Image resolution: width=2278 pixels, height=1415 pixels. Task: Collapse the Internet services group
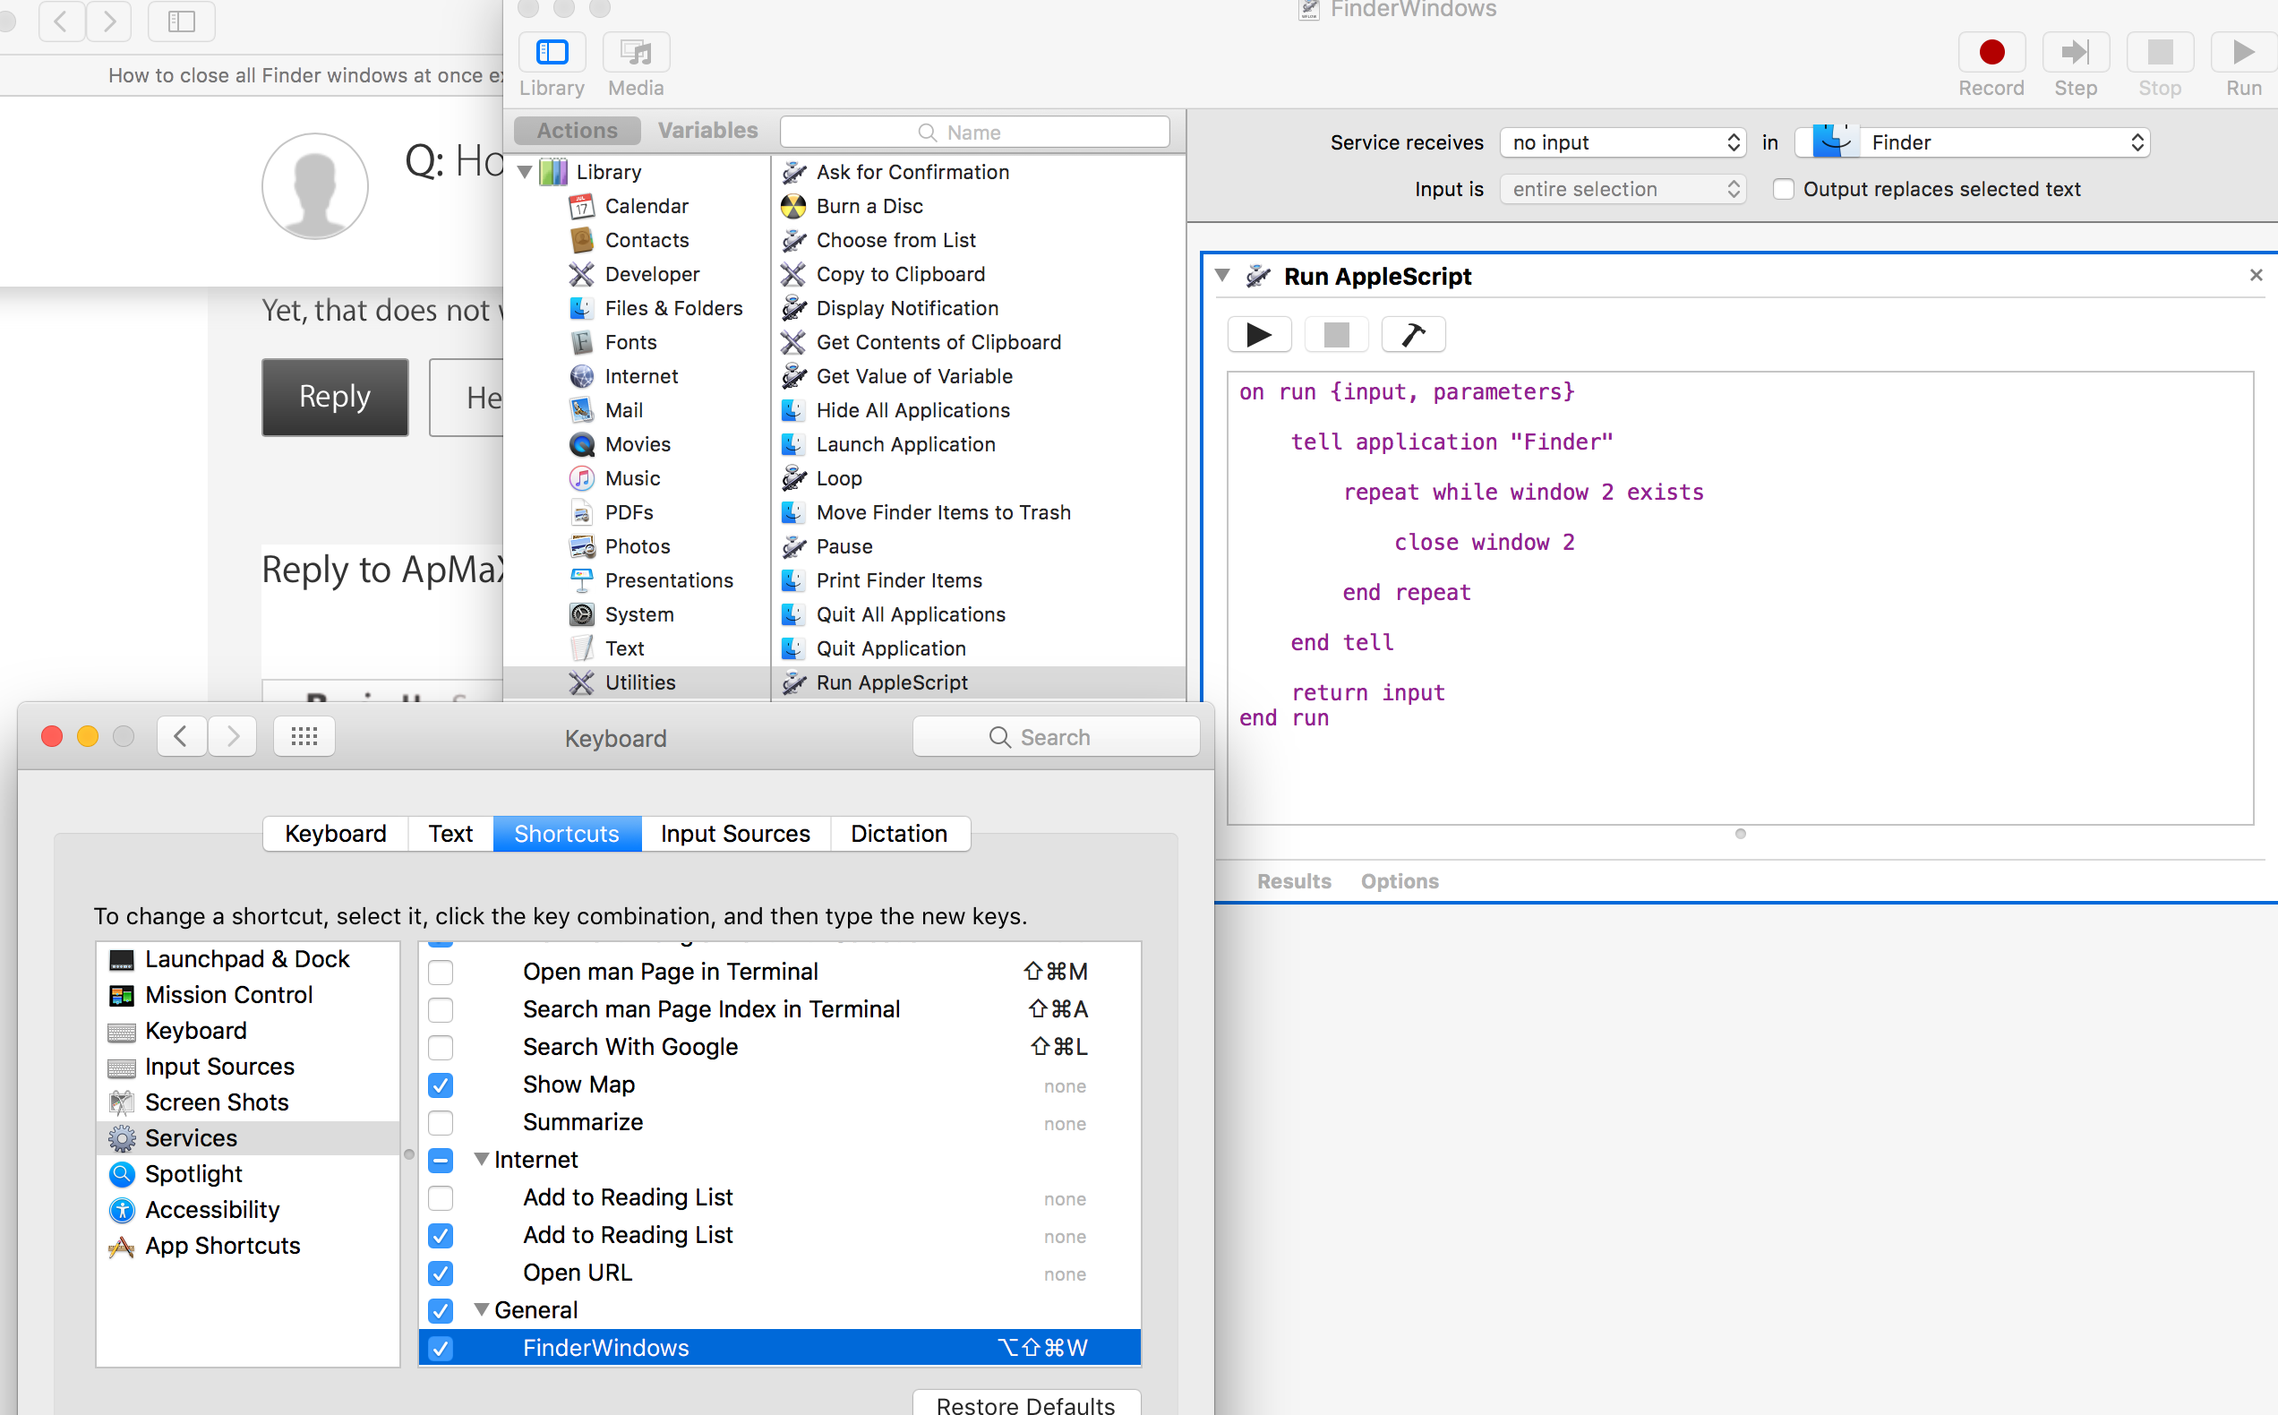point(481,1160)
